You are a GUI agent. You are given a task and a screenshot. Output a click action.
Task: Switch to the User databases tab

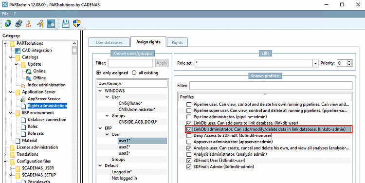pyautogui.click(x=109, y=43)
